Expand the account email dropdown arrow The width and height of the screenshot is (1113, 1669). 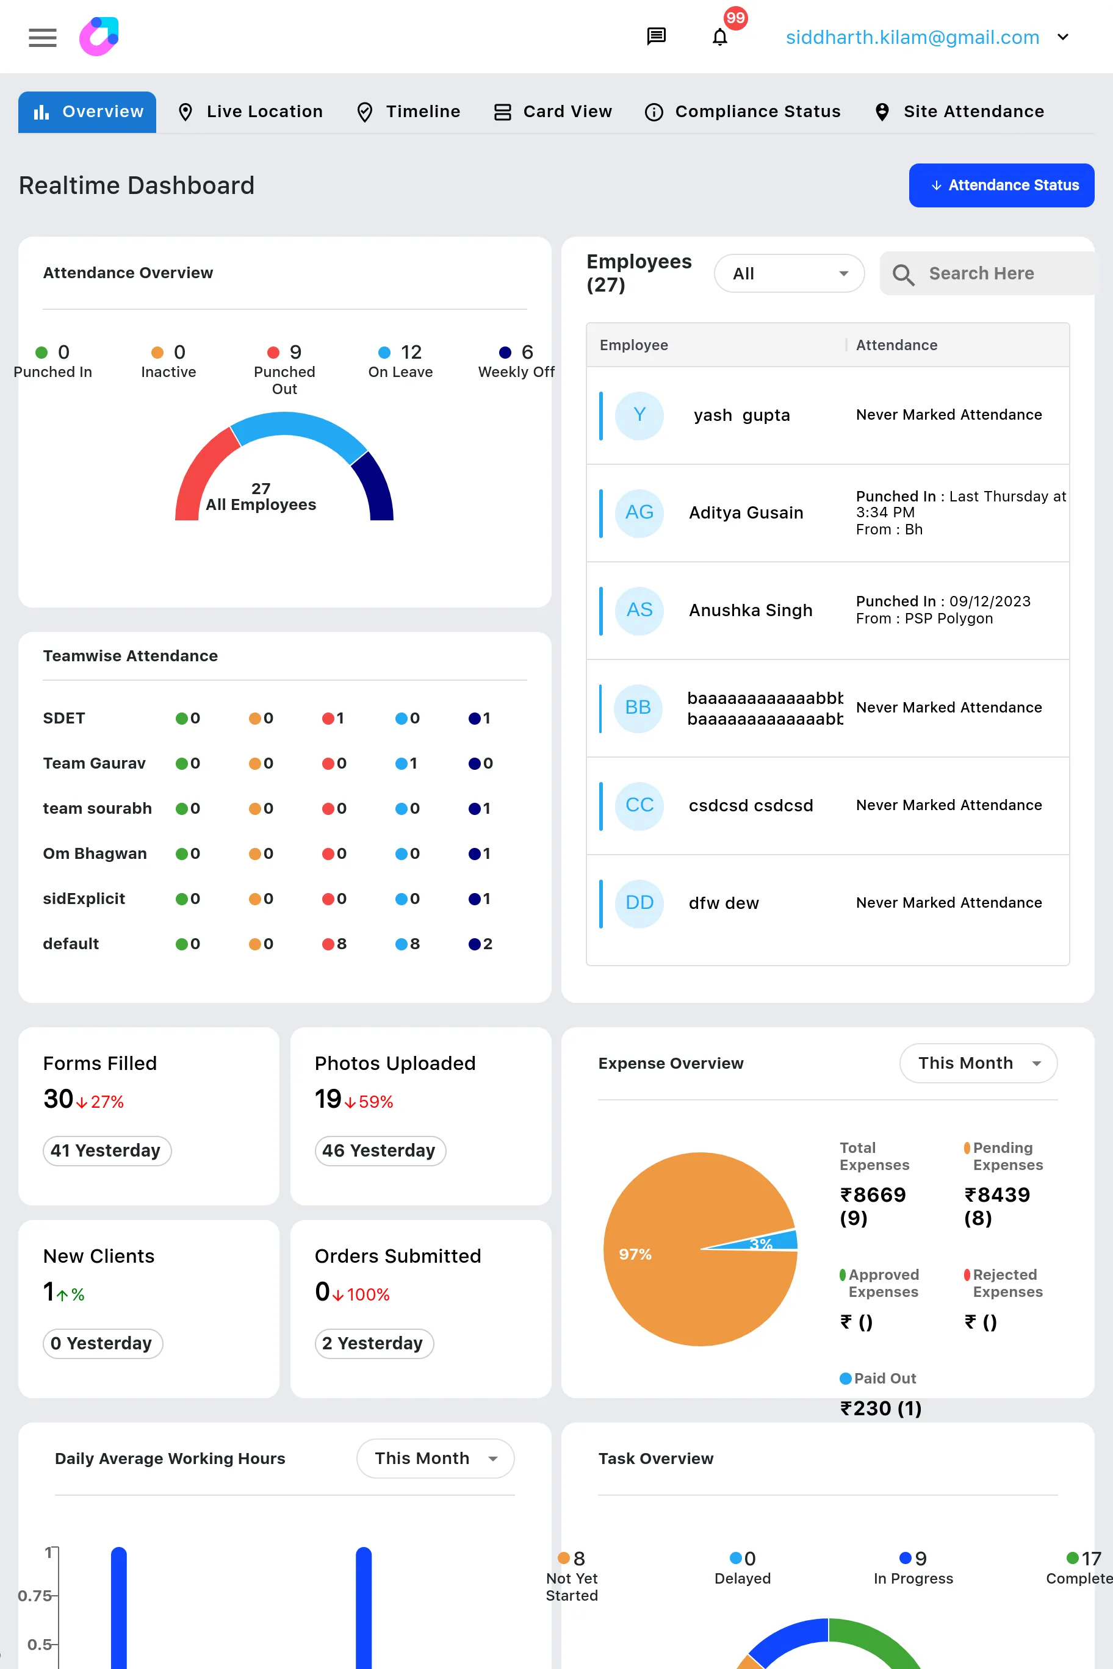point(1062,37)
